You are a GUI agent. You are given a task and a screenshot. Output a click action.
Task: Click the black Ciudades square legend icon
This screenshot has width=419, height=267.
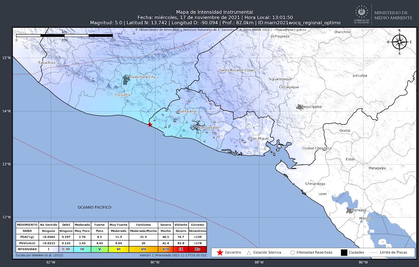(344, 252)
